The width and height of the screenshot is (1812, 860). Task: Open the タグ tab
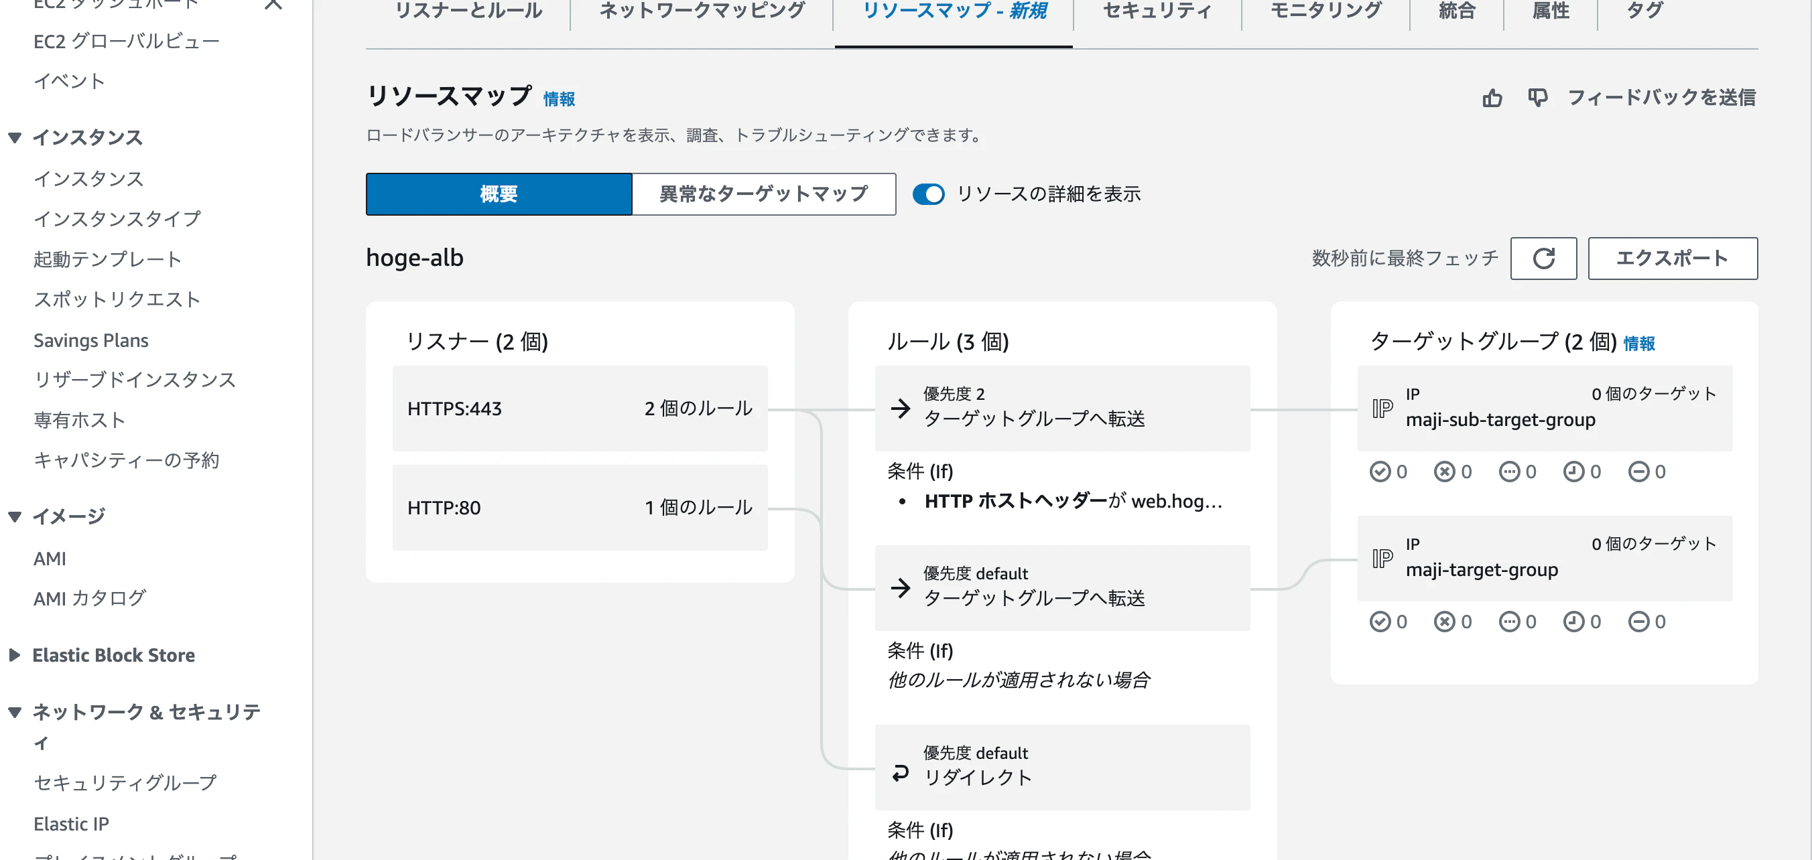pos(1644,11)
